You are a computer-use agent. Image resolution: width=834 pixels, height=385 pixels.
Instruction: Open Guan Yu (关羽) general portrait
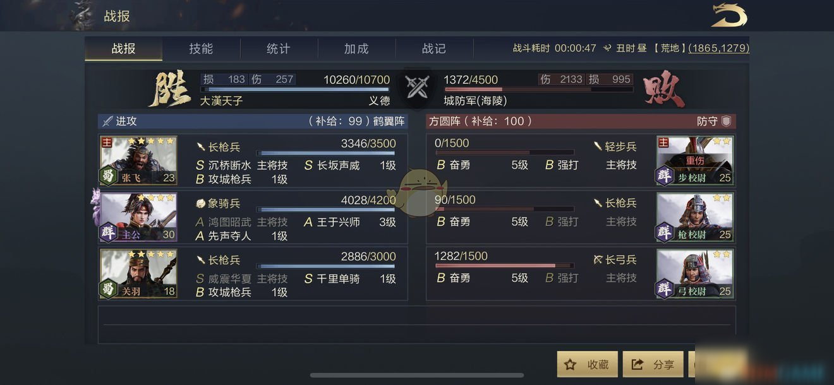click(138, 273)
